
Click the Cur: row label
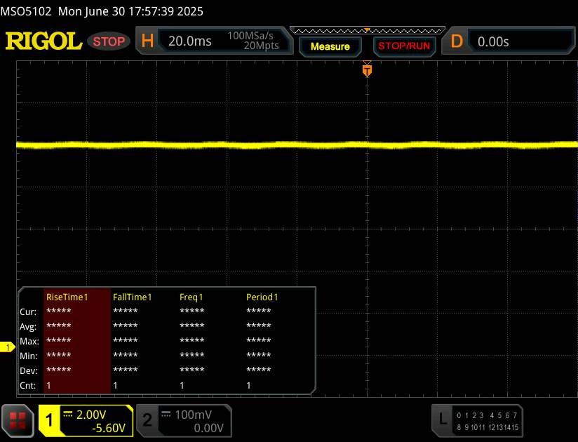pyautogui.click(x=28, y=312)
